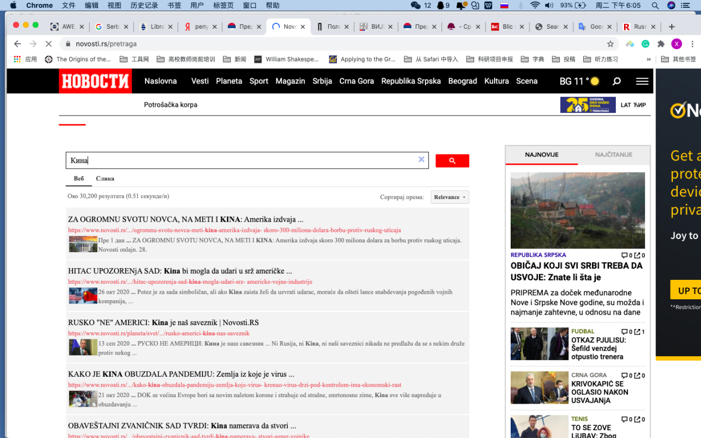Click the browser forward arrow
The width and height of the screenshot is (701, 438).
(33, 44)
